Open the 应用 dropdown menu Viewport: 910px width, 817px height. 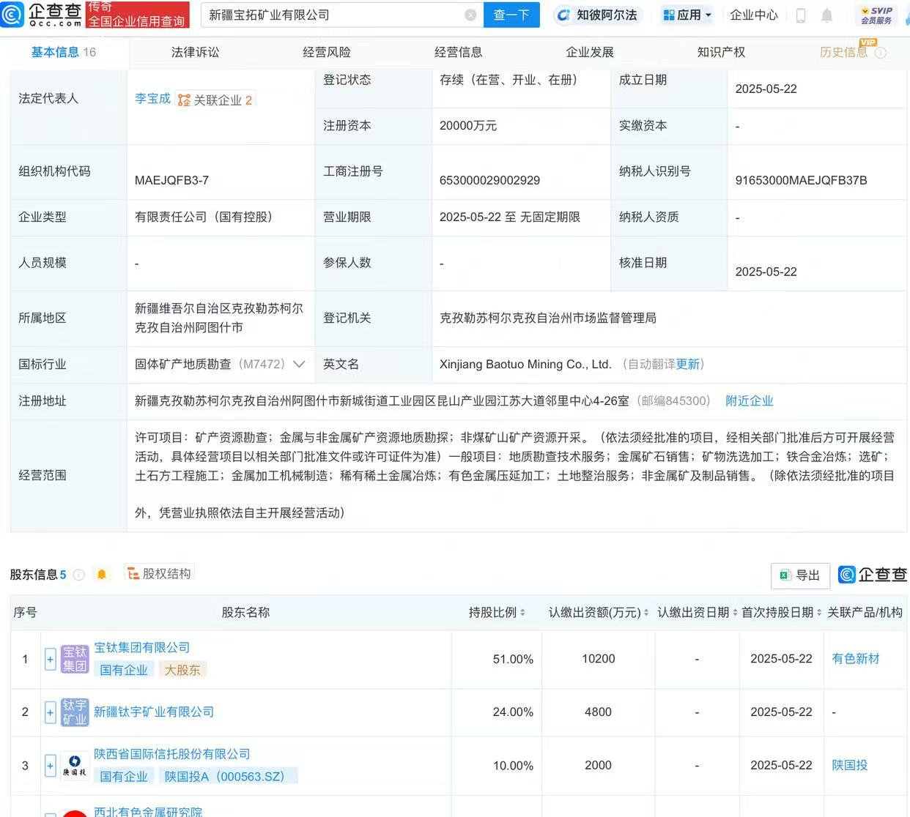[x=687, y=15]
